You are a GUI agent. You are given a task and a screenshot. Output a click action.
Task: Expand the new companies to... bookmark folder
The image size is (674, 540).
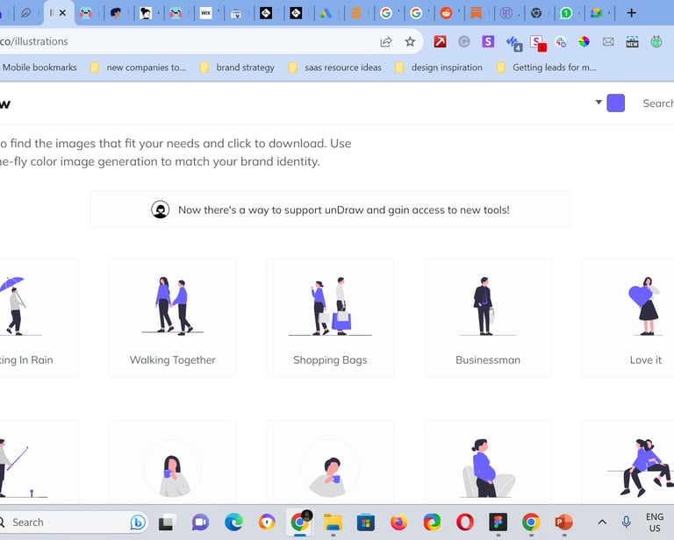click(x=139, y=67)
